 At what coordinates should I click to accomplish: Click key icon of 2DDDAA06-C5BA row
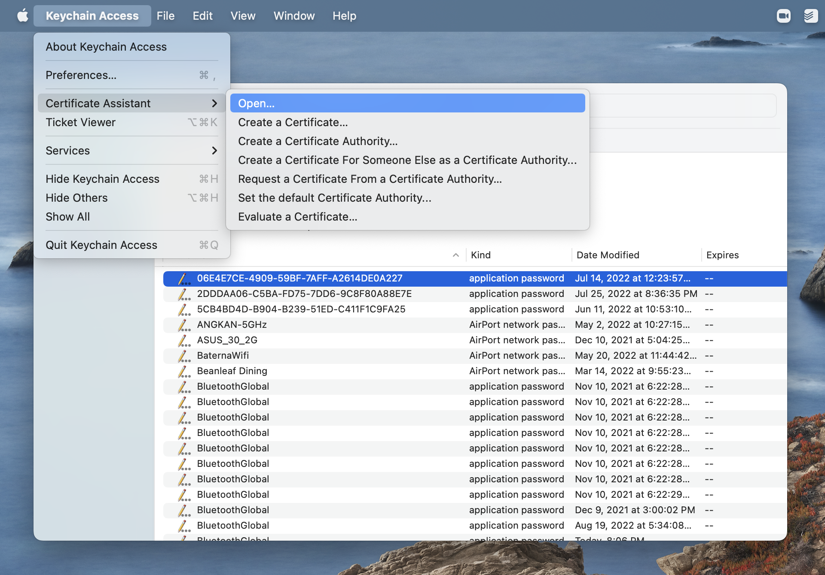184,294
